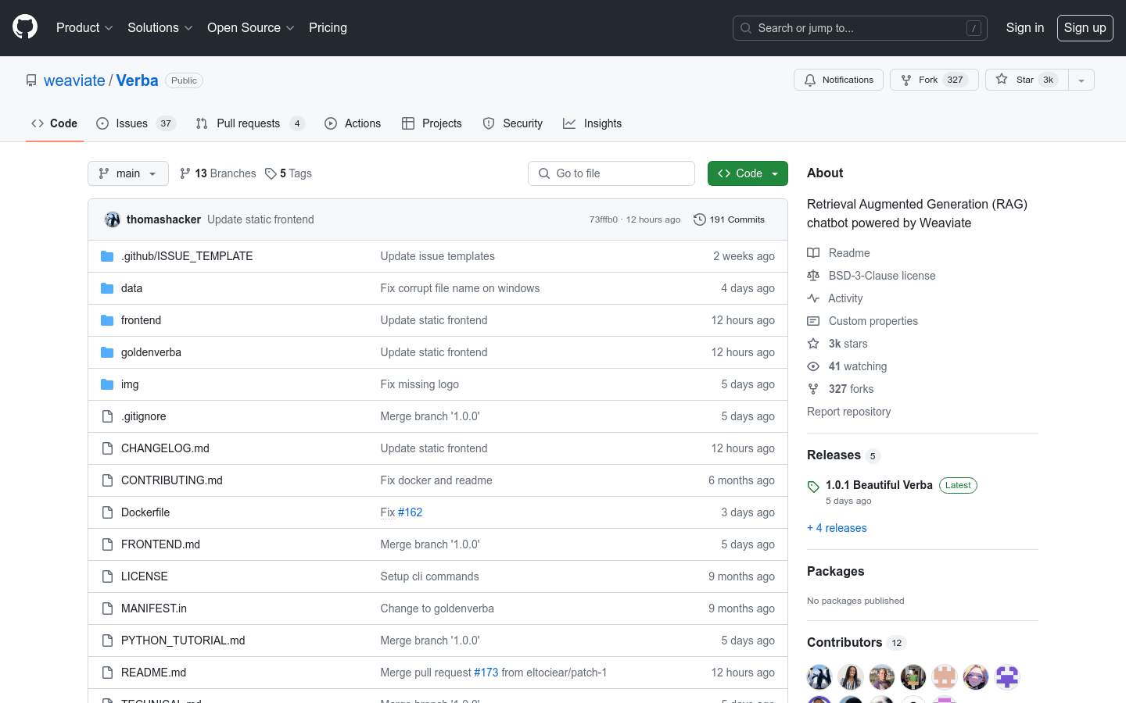Open pull request #173 link

[486, 673]
